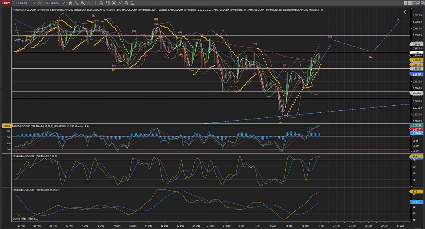Image resolution: width=425 pixels, height=229 pixels.
Task: Open the indicators zigzag icon
Action: 120,3
